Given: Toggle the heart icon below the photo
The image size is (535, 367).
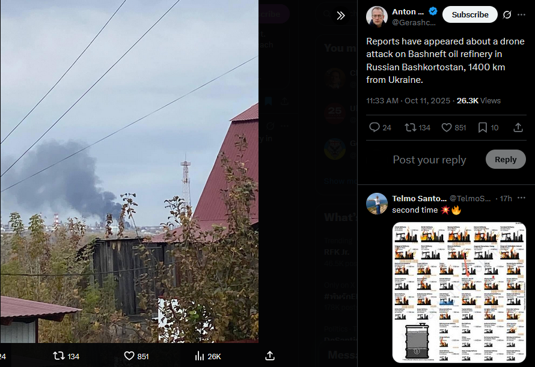Looking at the screenshot, I should click(x=129, y=356).
